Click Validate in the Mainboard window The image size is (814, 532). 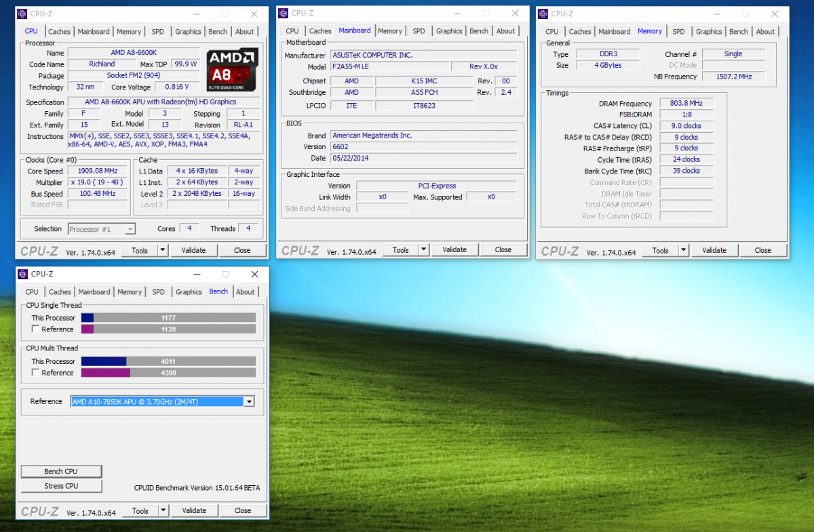pos(454,249)
